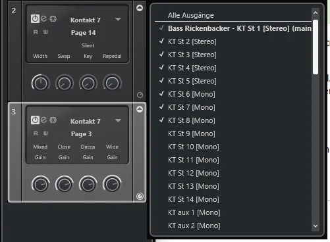Click scroll up arrow in outputs list

[316, 12]
